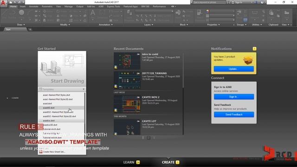Pin the 20171128_TAWANG recent document
Image resolution: width=297 pixels, height=167 pixels.
138,73
